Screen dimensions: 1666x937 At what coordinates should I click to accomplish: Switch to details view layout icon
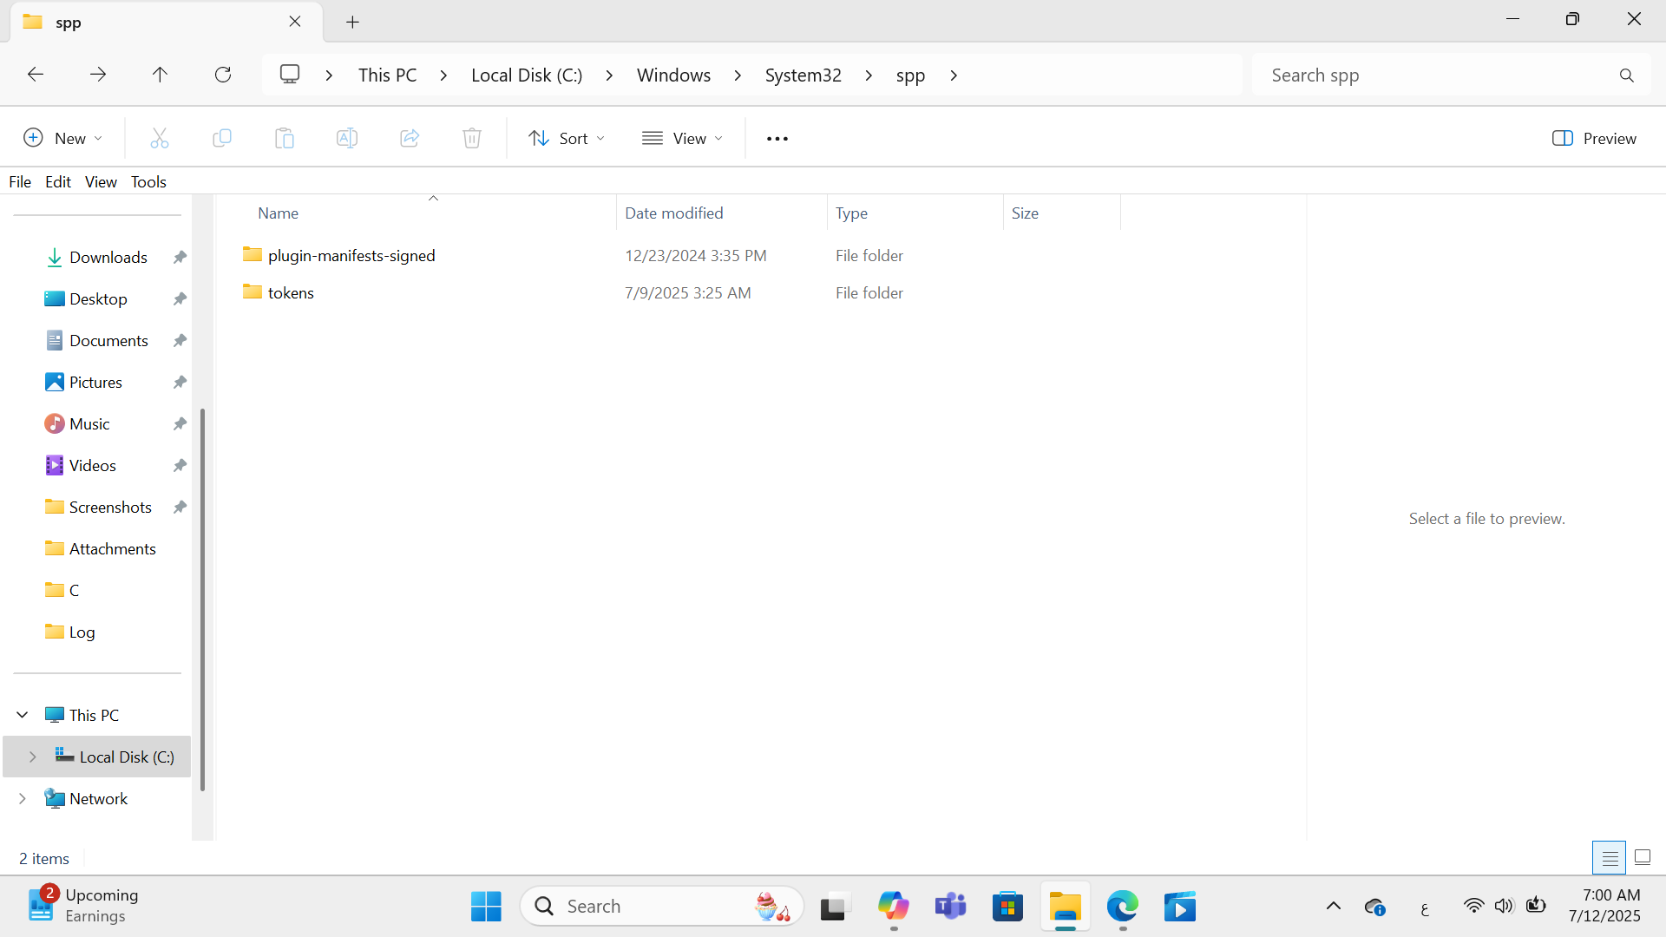[1610, 858]
